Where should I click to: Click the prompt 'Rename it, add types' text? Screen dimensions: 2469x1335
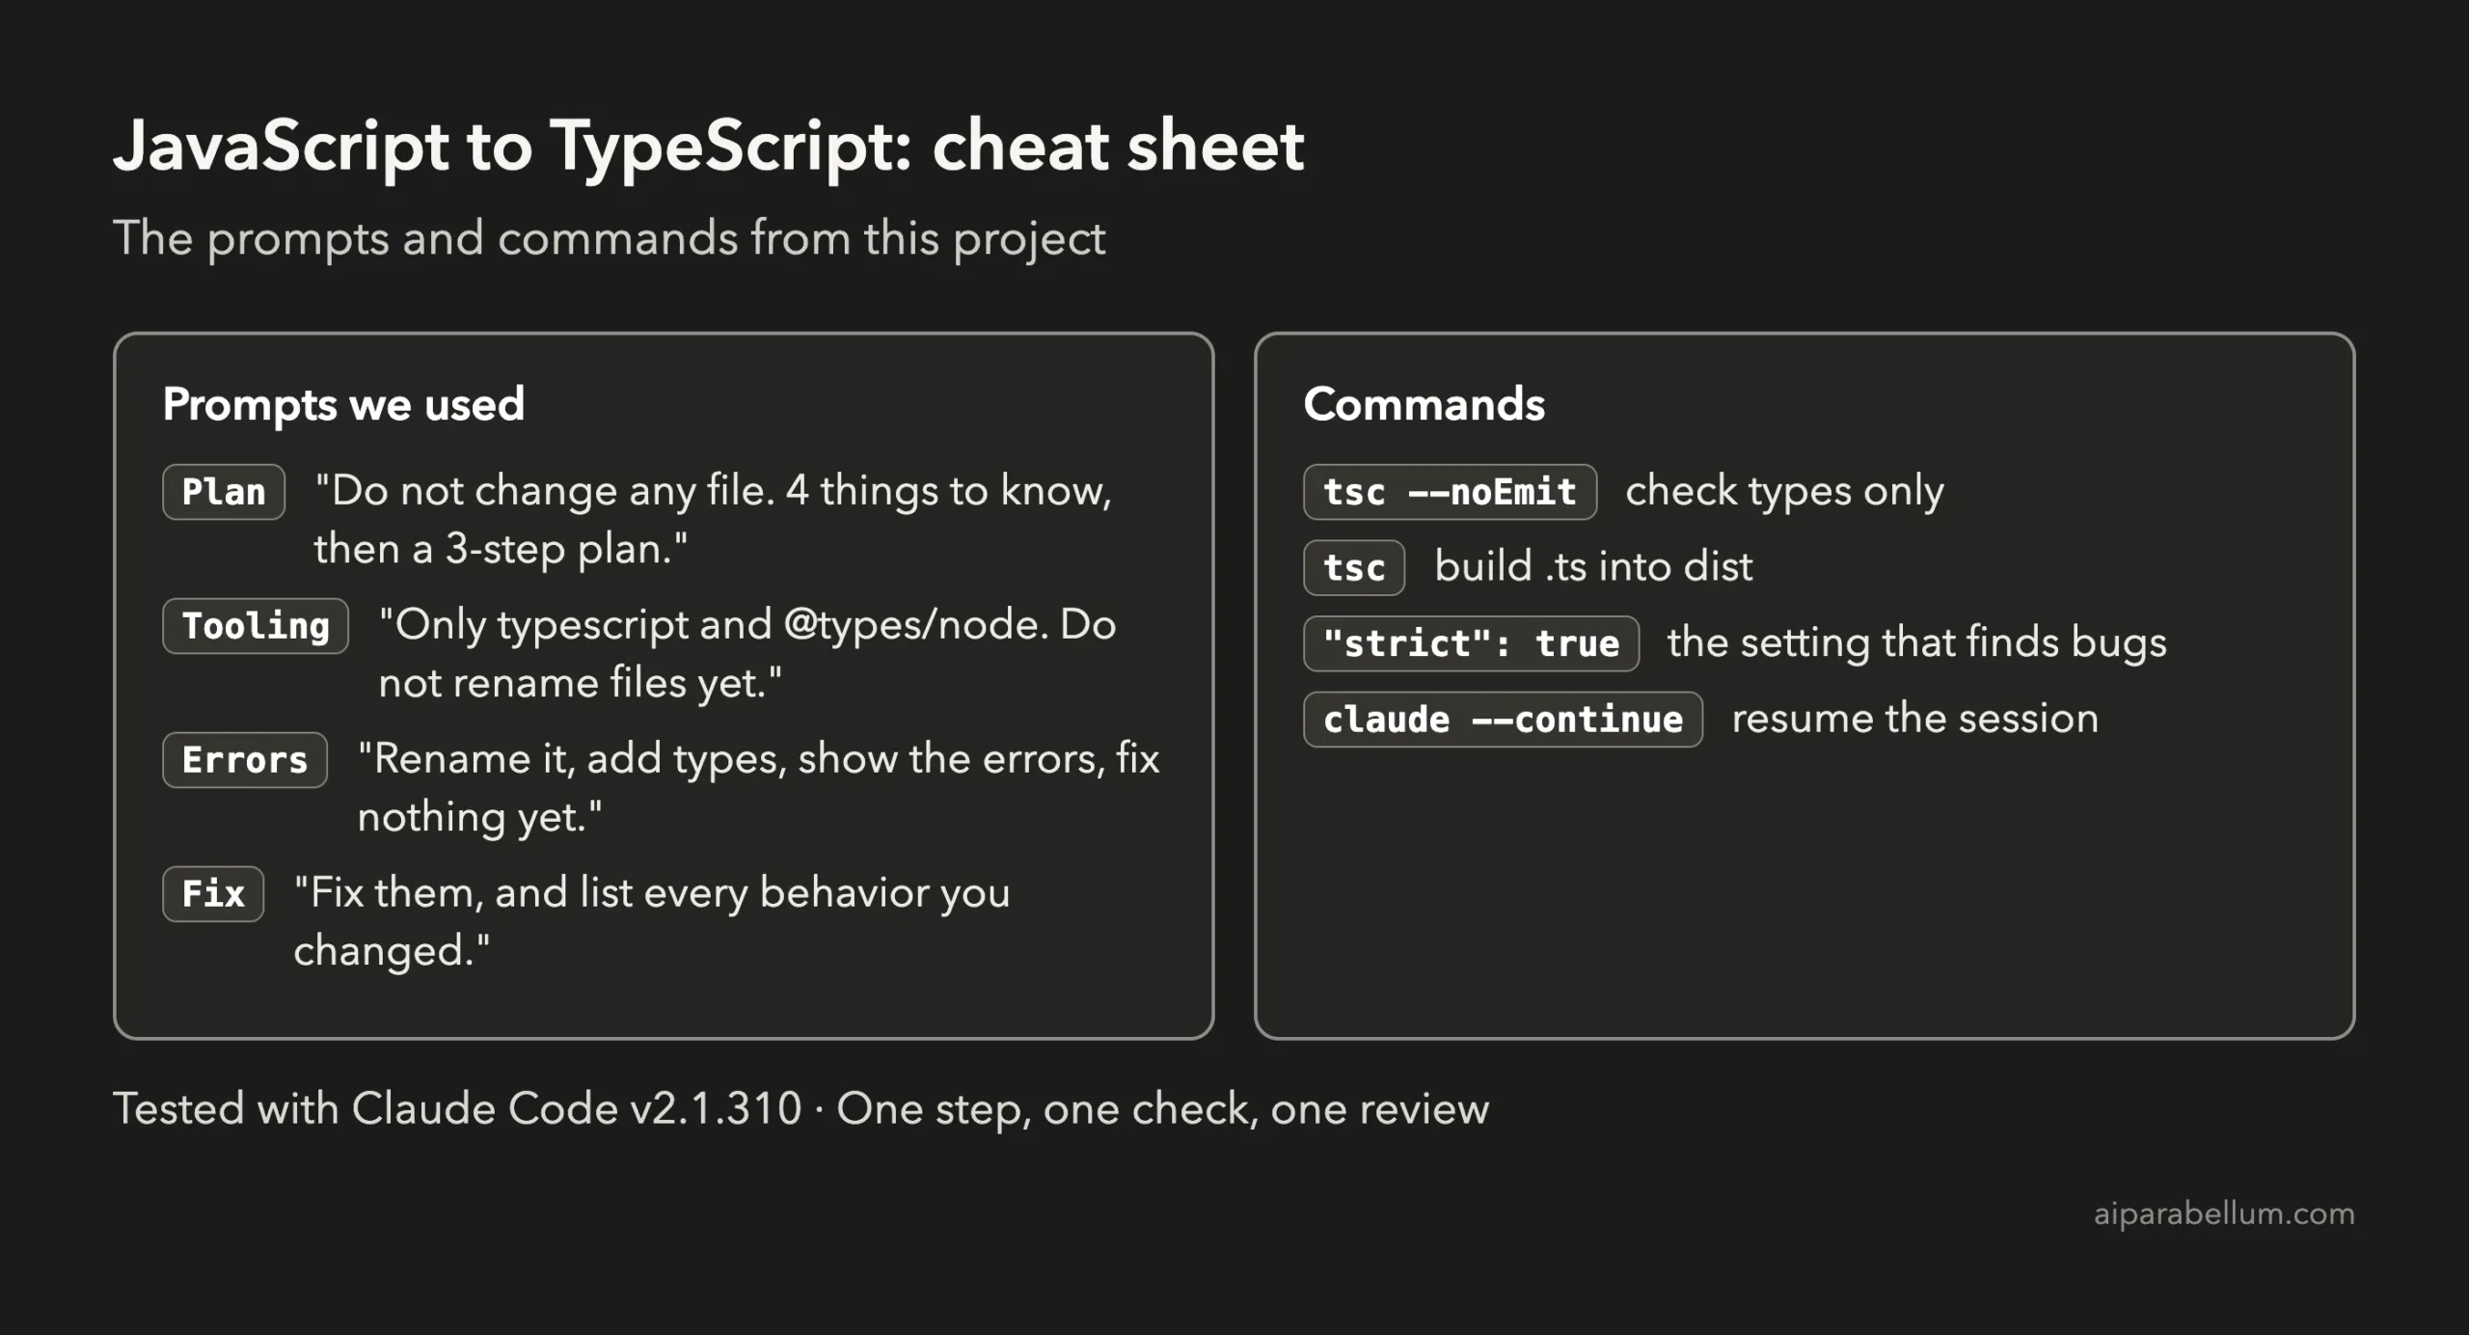point(758,788)
